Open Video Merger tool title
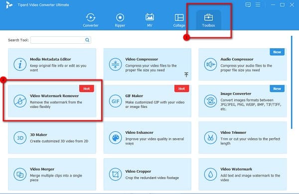The width and height of the screenshot is (299, 194). pyautogui.click(x=42, y=169)
